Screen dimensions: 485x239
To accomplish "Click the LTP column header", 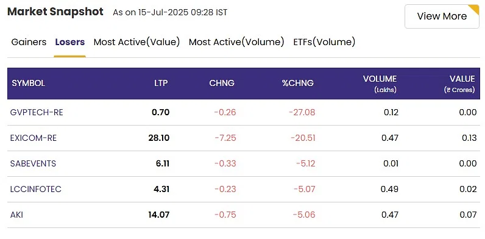I will (x=161, y=84).
